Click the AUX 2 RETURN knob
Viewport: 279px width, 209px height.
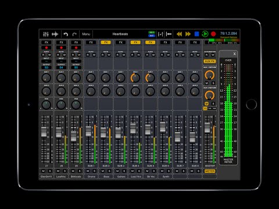pos(210,95)
